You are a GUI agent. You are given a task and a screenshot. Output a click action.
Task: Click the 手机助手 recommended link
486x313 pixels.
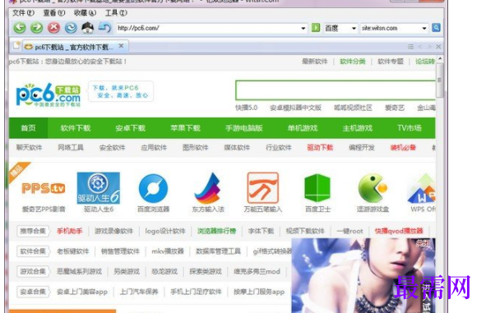pos(69,231)
